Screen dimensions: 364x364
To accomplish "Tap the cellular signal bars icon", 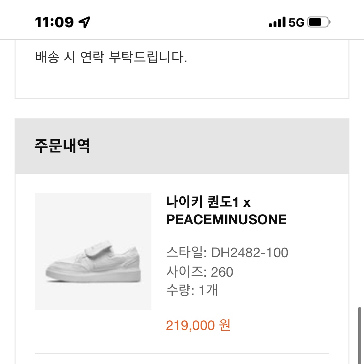I will (x=277, y=22).
